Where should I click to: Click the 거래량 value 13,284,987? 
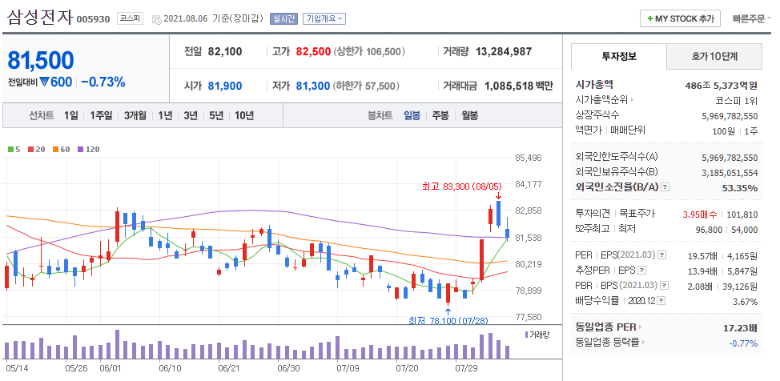[504, 51]
